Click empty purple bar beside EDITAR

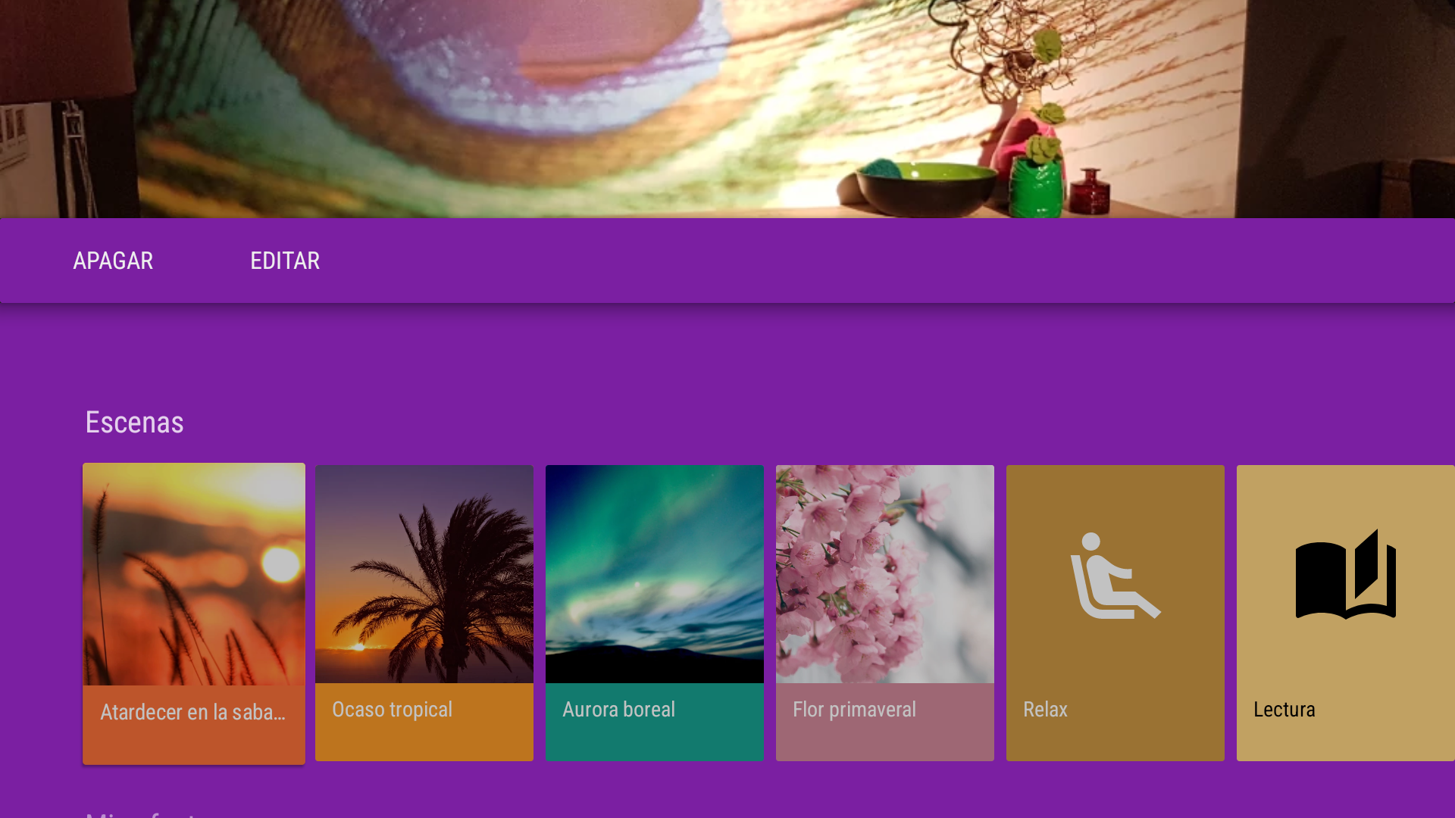click(887, 261)
